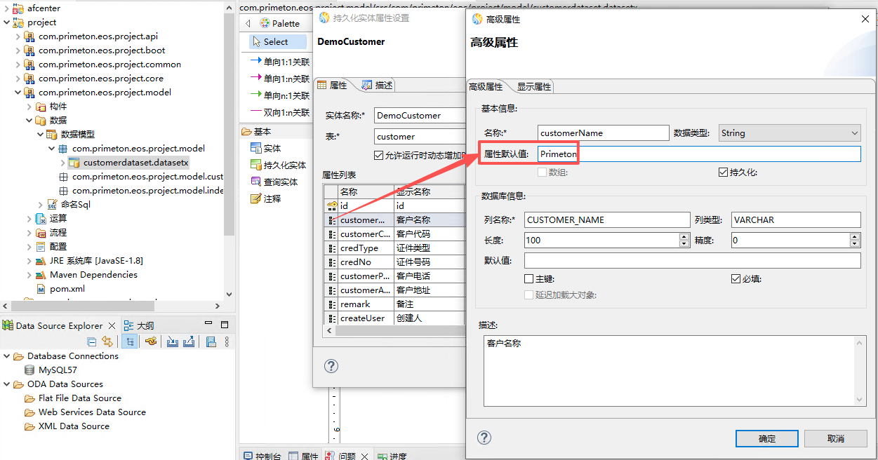Click the 取消 button
Screen dimensions: 878x460
tap(835, 438)
